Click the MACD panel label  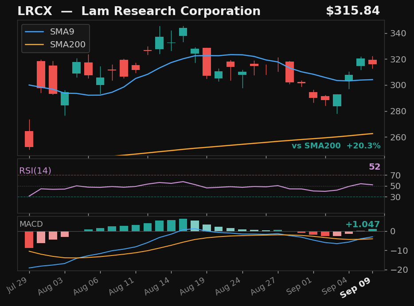[x=31, y=224]
